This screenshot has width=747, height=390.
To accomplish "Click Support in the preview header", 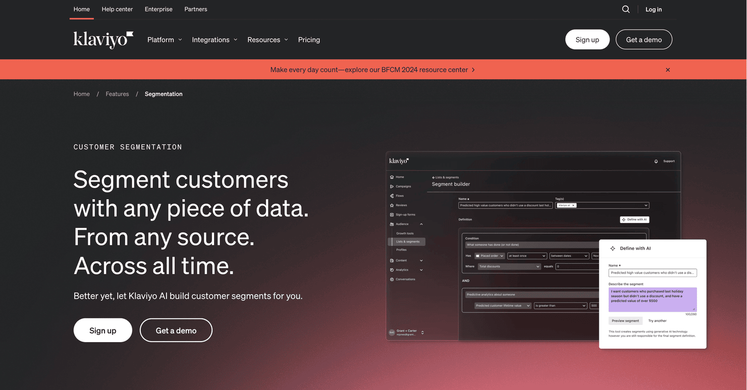I will coord(669,161).
